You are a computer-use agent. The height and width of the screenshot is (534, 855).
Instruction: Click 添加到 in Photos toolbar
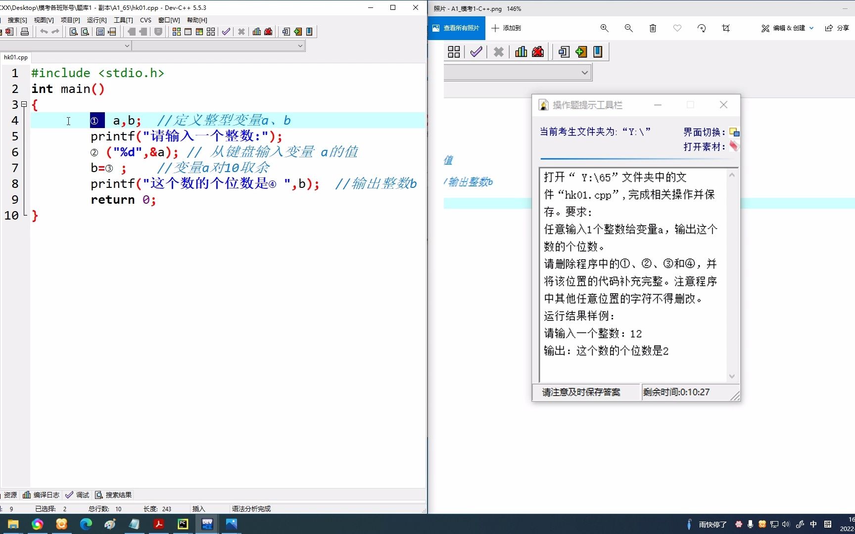point(506,28)
